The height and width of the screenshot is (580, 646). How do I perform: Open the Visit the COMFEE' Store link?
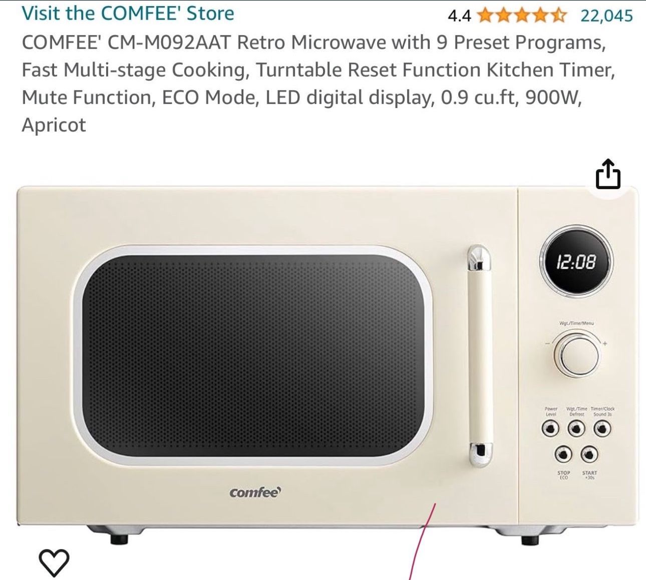tap(128, 13)
